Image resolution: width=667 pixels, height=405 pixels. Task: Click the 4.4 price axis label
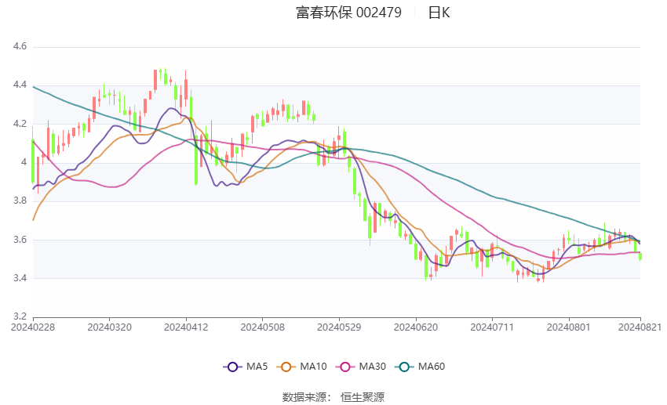click(x=20, y=85)
